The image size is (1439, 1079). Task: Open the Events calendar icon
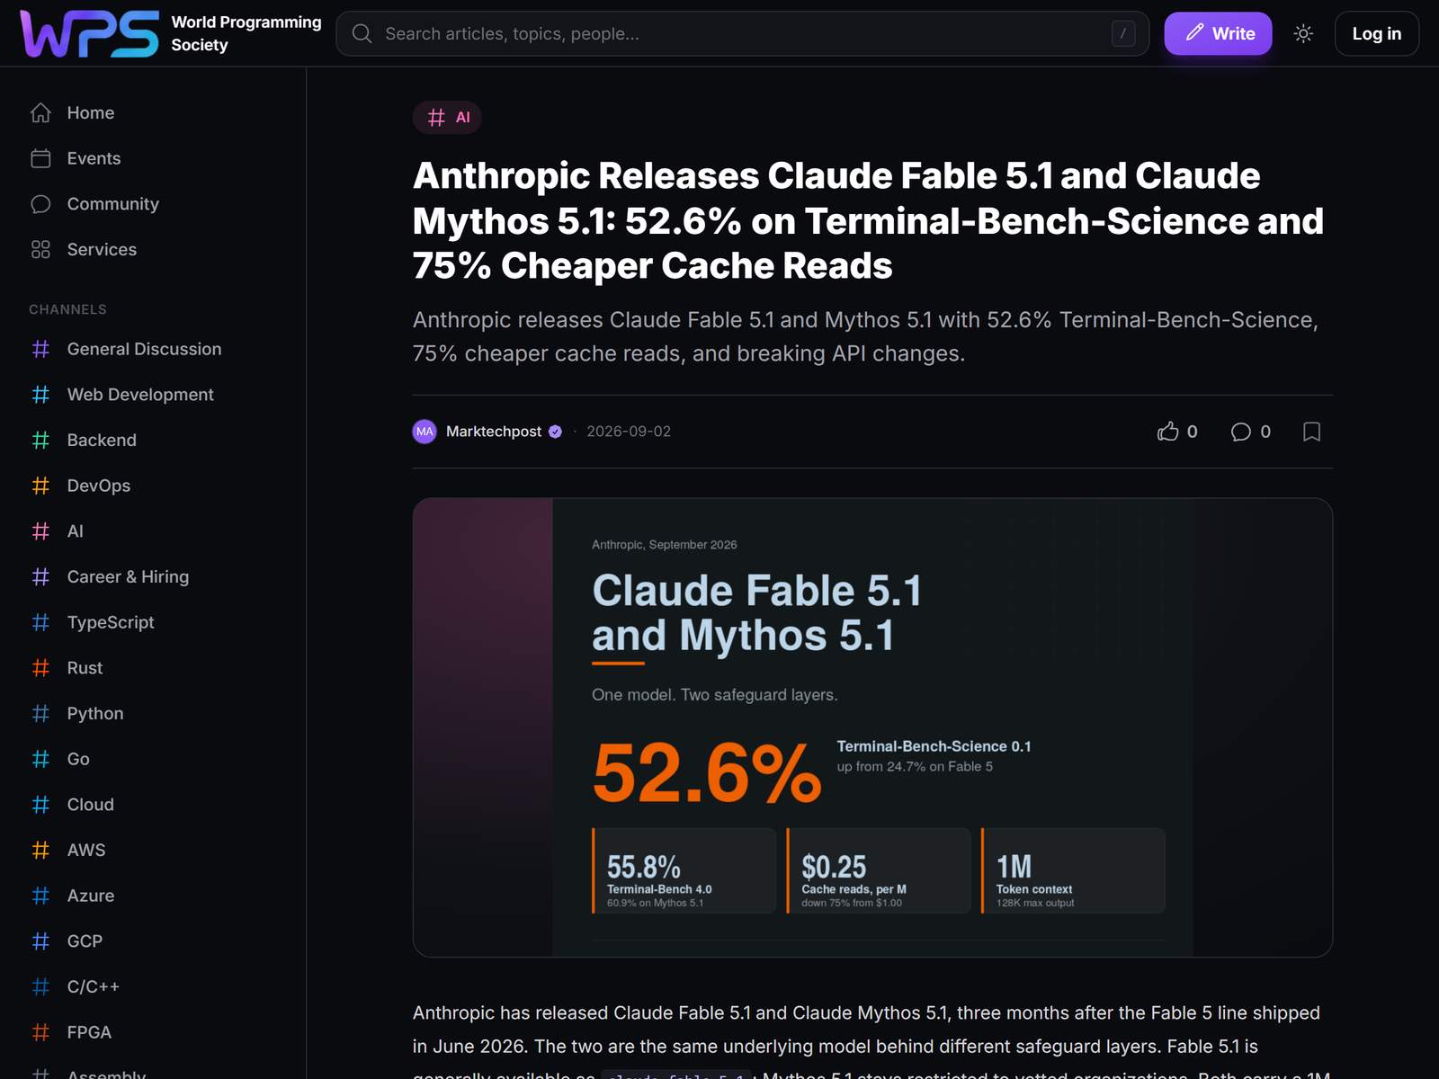click(40, 158)
